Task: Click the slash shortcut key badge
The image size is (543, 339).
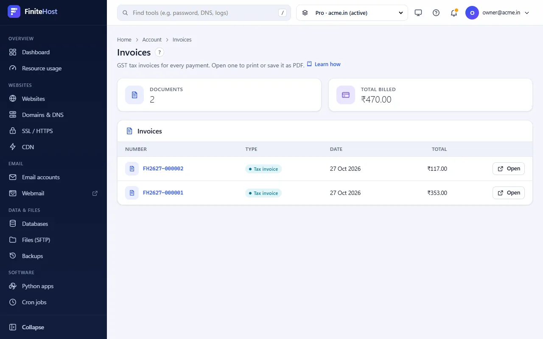Action: tap(283, 13)
